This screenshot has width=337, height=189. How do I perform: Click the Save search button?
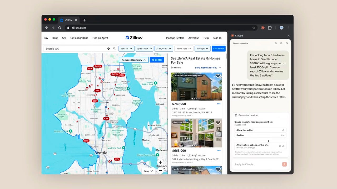click(x=219, y=49)
